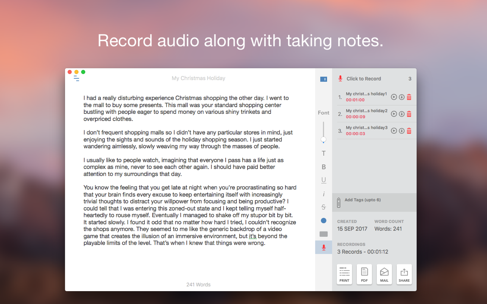Export the note as PDF
This screenshot has height=304, width=487.
click(x=364, y=274)
